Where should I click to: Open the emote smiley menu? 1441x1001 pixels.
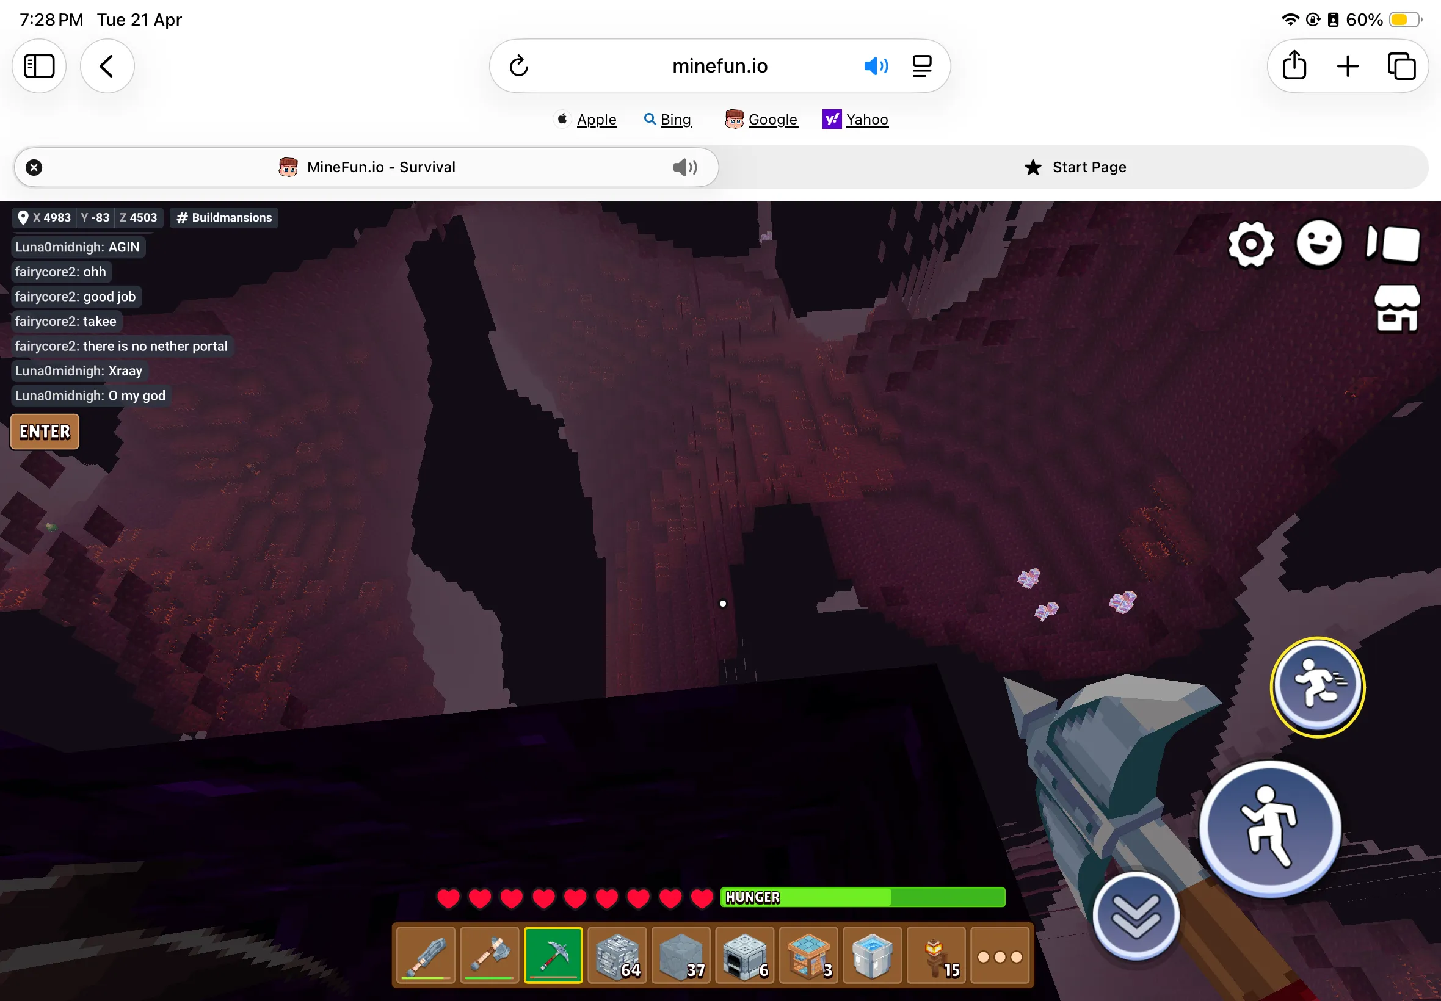pyautogui.click(x=1319, y=244)
